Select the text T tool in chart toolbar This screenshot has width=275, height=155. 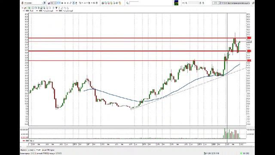tap(56, 8)
